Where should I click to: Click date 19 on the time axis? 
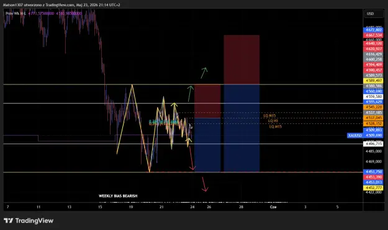click(x=130, y=207)
